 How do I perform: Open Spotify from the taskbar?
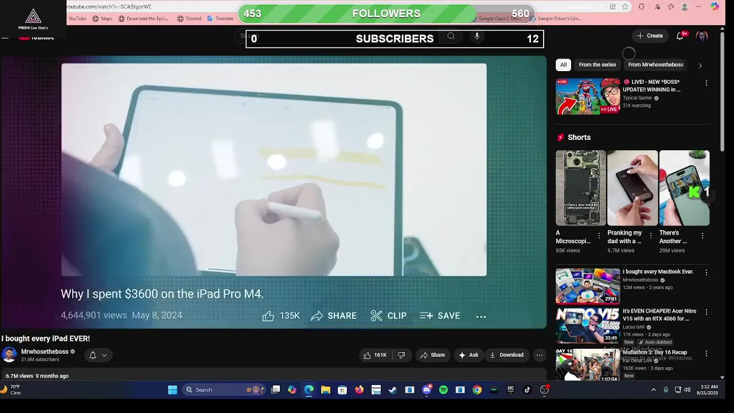coord(443,390)
